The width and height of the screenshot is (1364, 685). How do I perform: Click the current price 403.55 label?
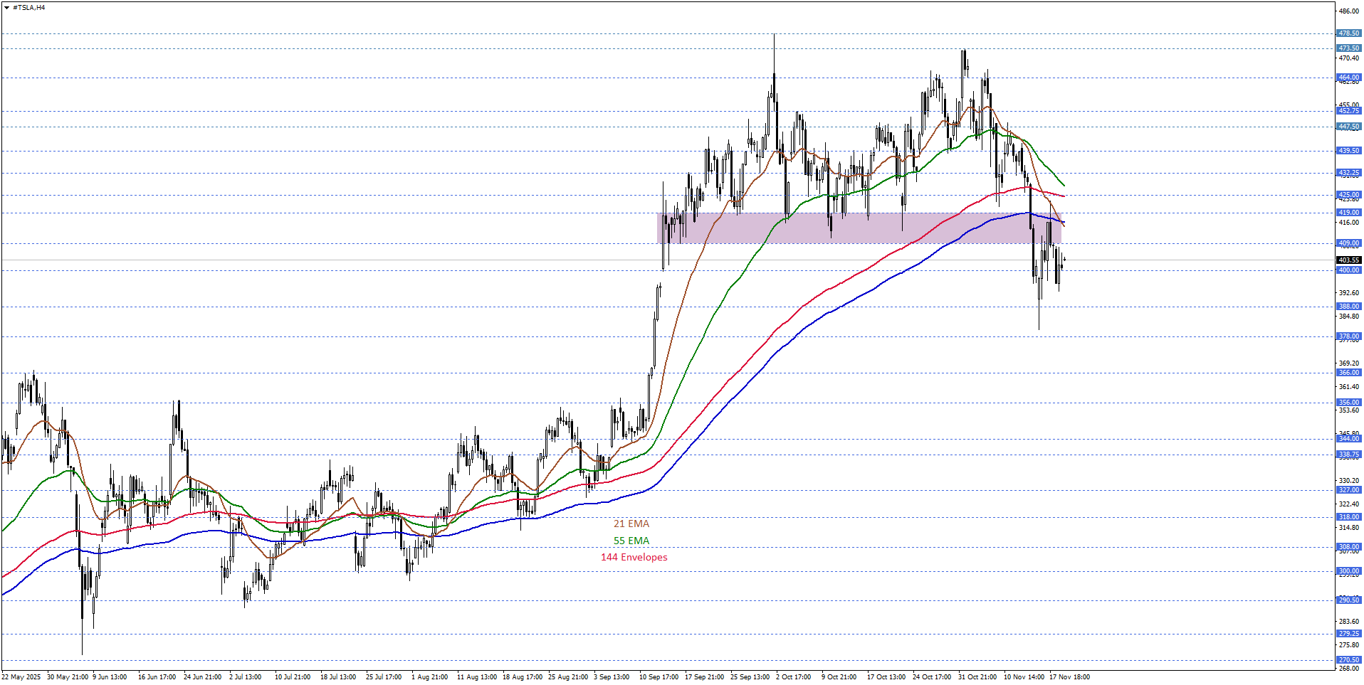click(x=1348, y=260)
